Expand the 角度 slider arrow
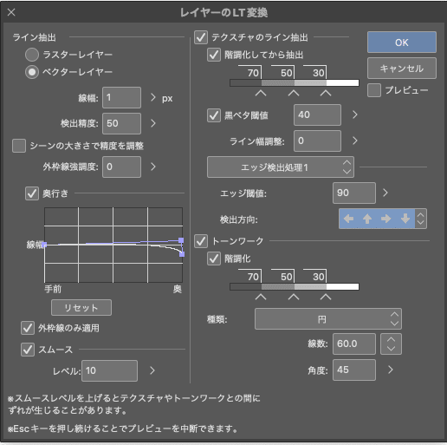This screenshot has width=447, height=445. 391,370
